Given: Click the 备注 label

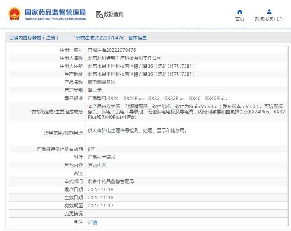Looking at the screenshot, I should 78,174.
